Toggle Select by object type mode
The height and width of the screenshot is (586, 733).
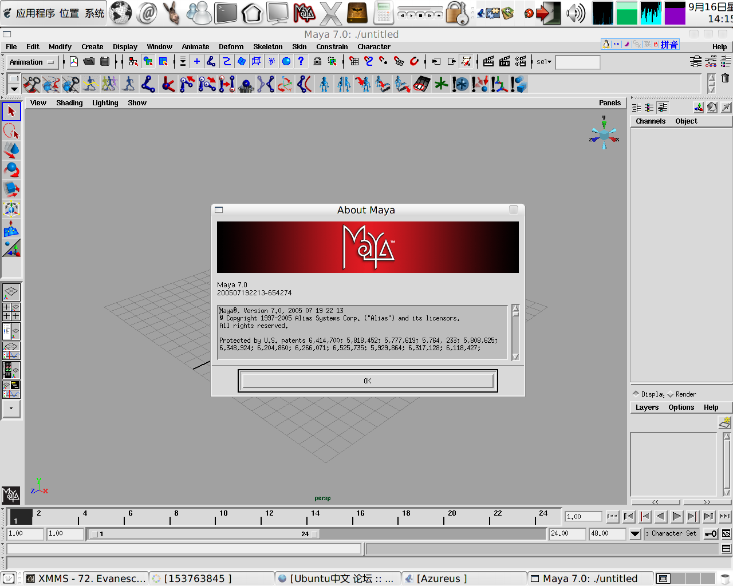(x=148, y=61)
